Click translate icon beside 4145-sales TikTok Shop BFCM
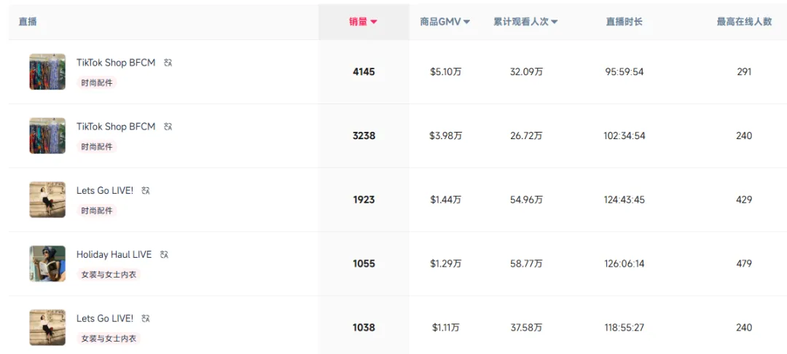The image size is (787, 354). click(168, 63)
